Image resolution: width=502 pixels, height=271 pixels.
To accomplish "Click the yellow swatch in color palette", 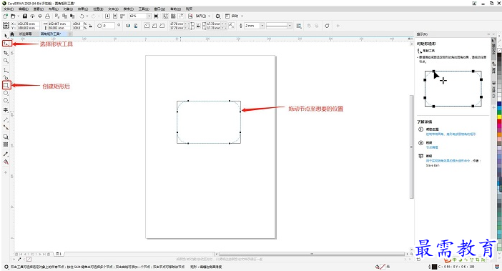I will 499,117.
